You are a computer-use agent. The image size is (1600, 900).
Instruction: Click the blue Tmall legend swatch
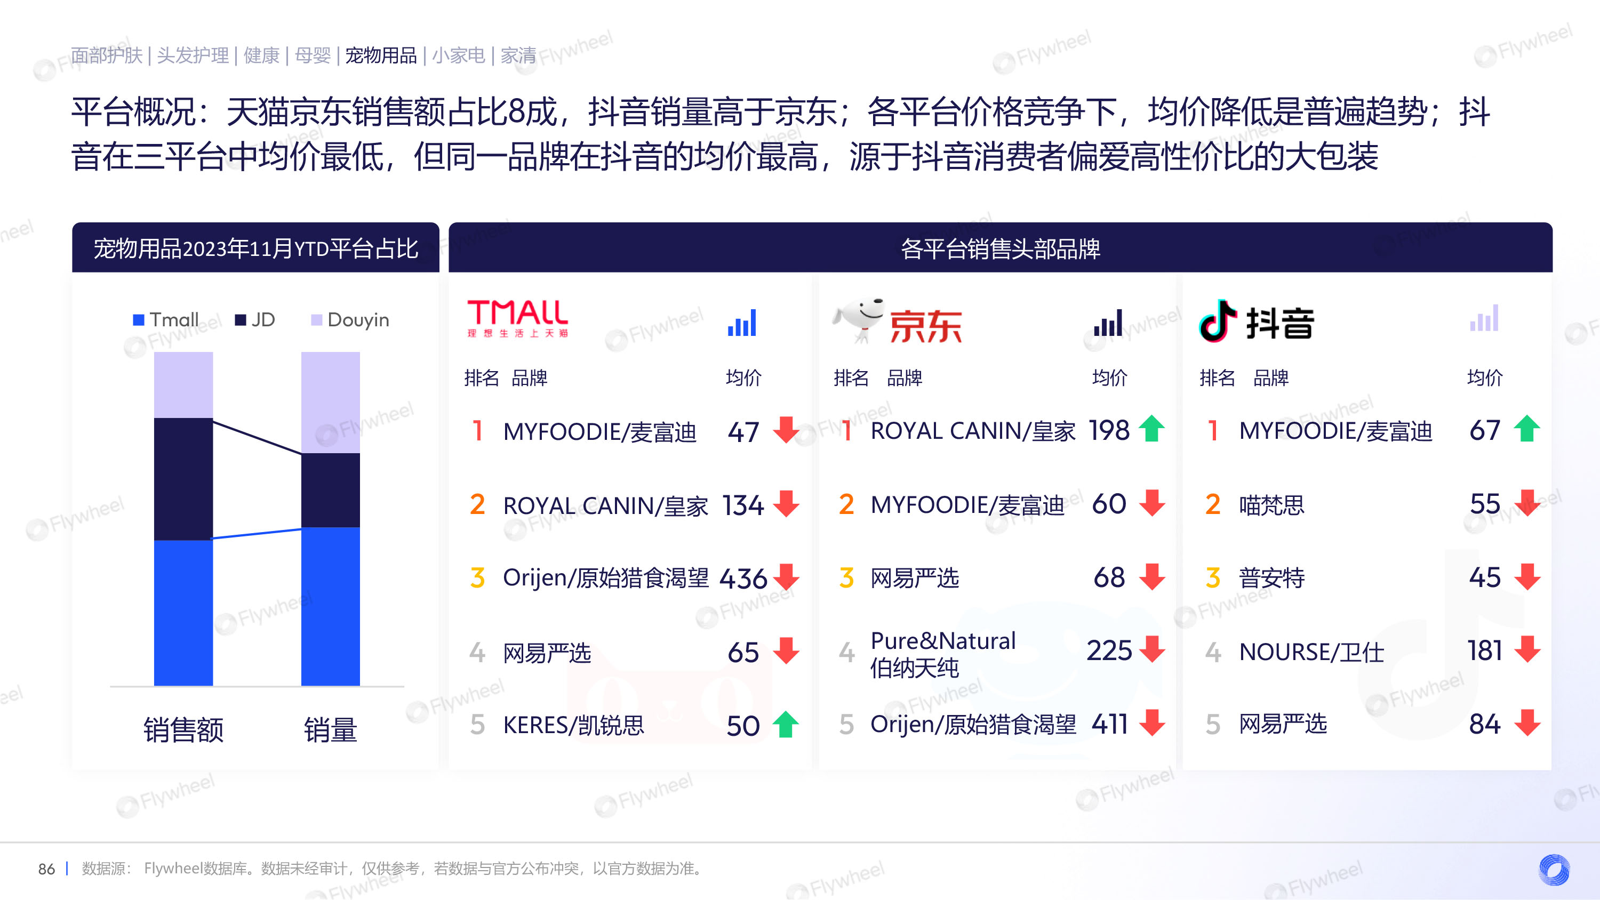139,320
